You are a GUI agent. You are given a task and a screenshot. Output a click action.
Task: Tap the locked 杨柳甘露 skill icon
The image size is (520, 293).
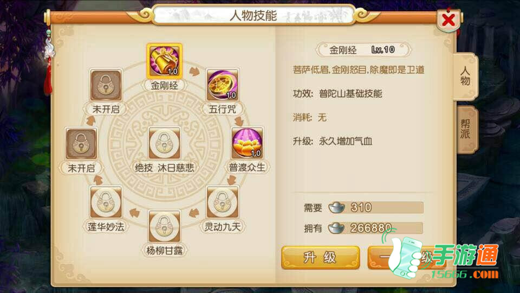[x=164, y=226]
